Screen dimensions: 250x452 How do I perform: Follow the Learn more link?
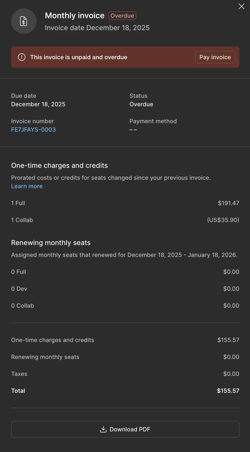27,186
